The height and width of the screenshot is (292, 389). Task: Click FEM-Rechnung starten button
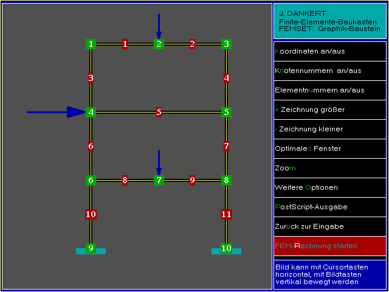point(329,246)
